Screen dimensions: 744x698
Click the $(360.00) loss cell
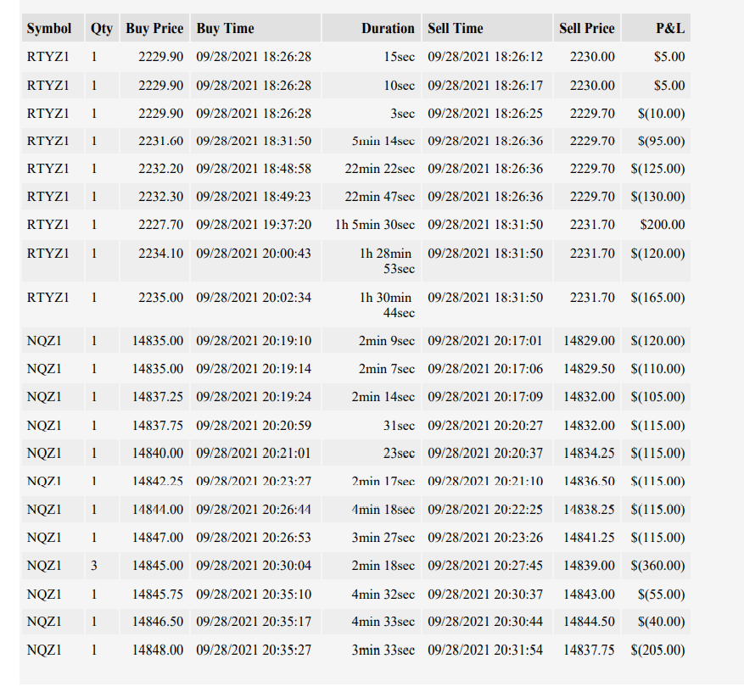657,566
